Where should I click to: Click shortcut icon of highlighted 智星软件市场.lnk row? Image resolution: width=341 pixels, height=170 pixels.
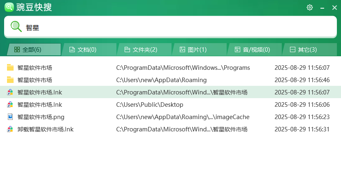tap(10, 92)
